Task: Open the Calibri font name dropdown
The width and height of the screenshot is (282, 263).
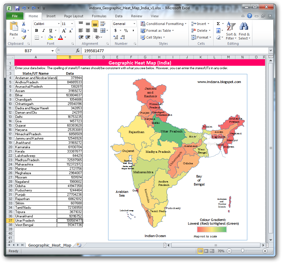Action: pyautogui.click(x=59, y=24)
